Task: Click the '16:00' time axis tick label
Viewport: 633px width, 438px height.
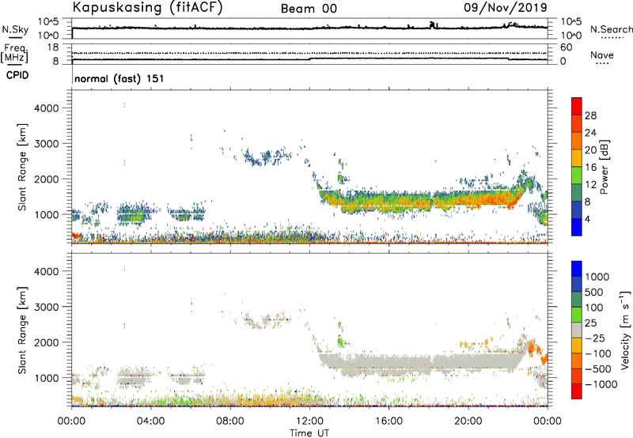Action: (389, 421)
